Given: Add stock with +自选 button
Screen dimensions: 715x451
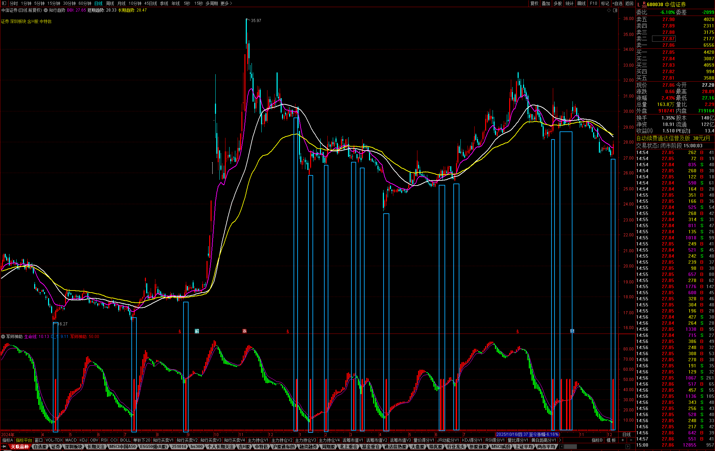Looking at the screenshot, I should click(x=617, y=3).
